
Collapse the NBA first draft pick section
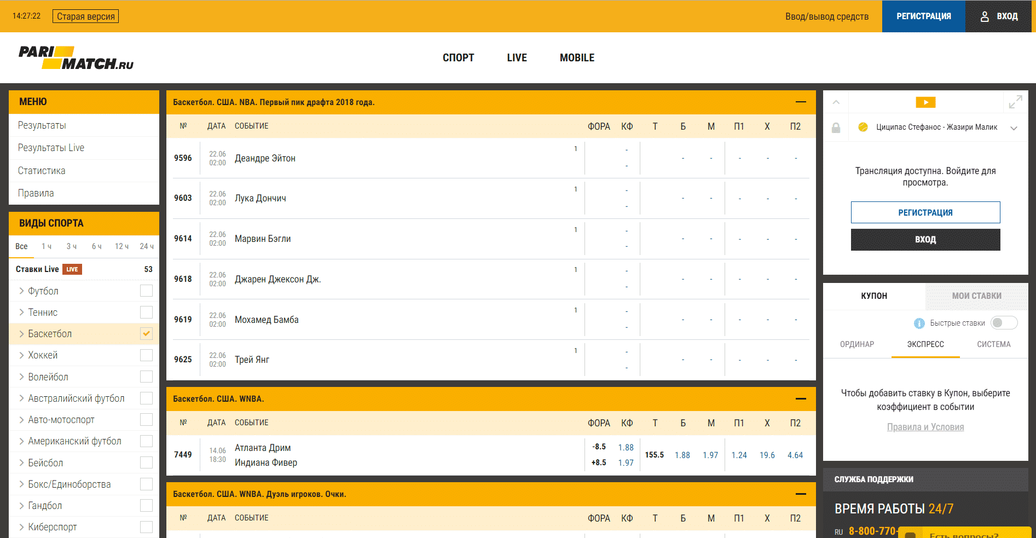coord(801,102)
